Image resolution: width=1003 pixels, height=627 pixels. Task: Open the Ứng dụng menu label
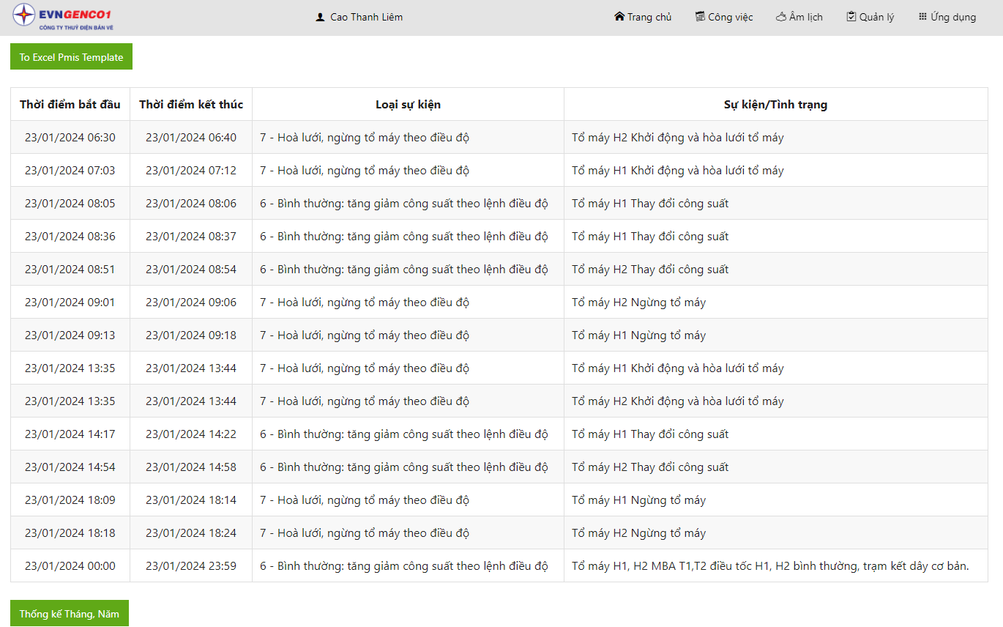click(953, 17)
